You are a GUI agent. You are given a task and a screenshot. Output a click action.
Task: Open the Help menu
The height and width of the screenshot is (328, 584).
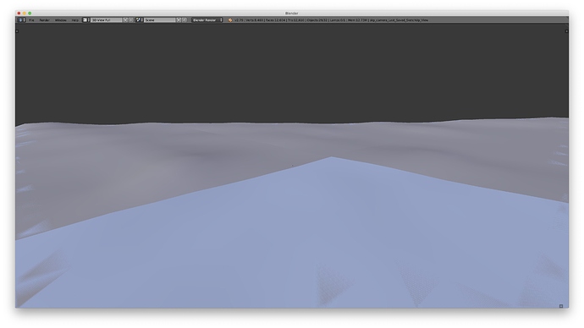point(74,20)
